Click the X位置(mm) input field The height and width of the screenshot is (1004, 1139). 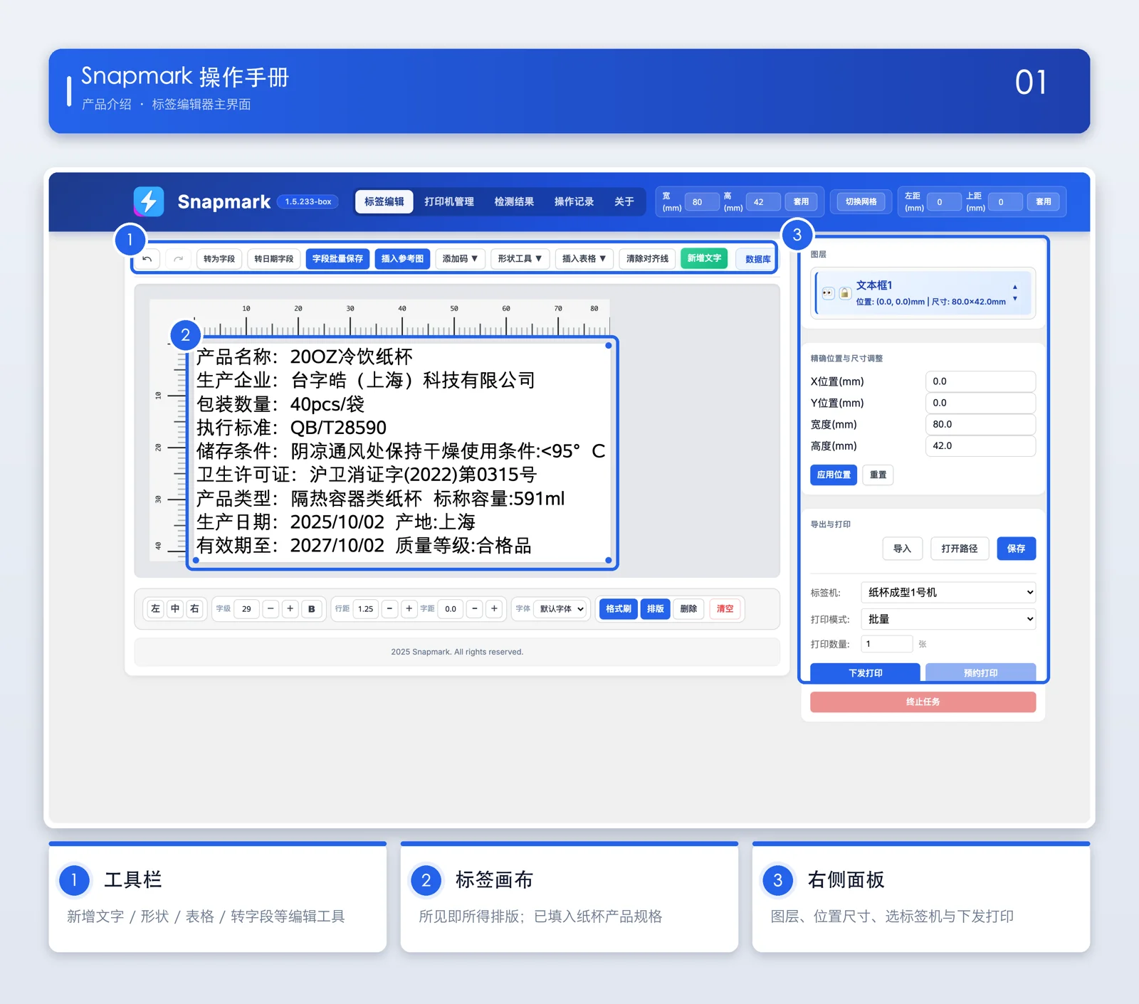(980, 381)
